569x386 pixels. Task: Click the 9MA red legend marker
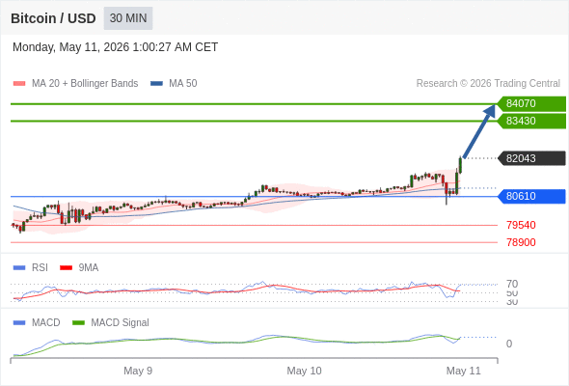tap(66, 268)
